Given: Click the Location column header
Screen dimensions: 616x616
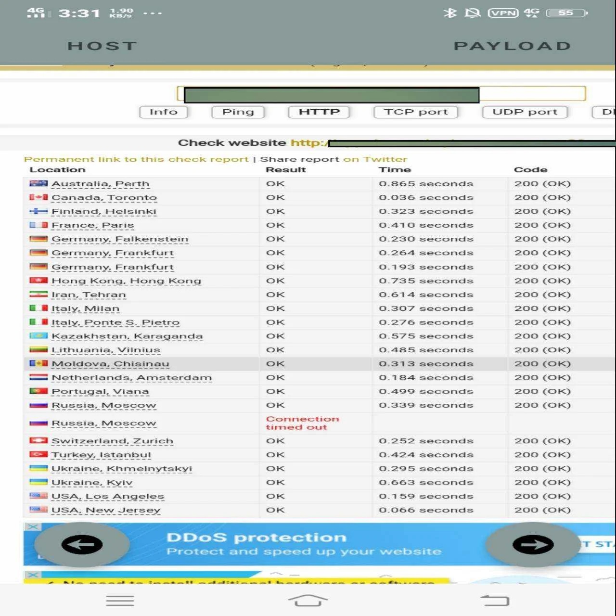Looking at the screenshot, I should click(x=57, y=169).
